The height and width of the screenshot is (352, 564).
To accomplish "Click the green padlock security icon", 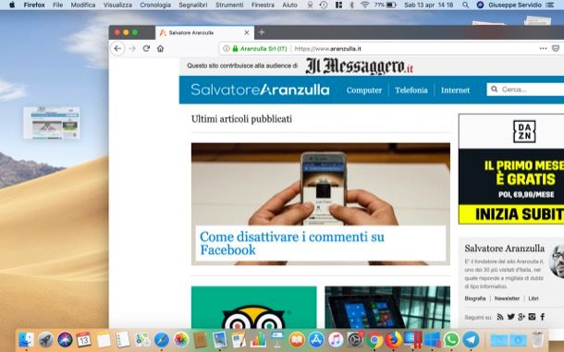I will (235, 49).
